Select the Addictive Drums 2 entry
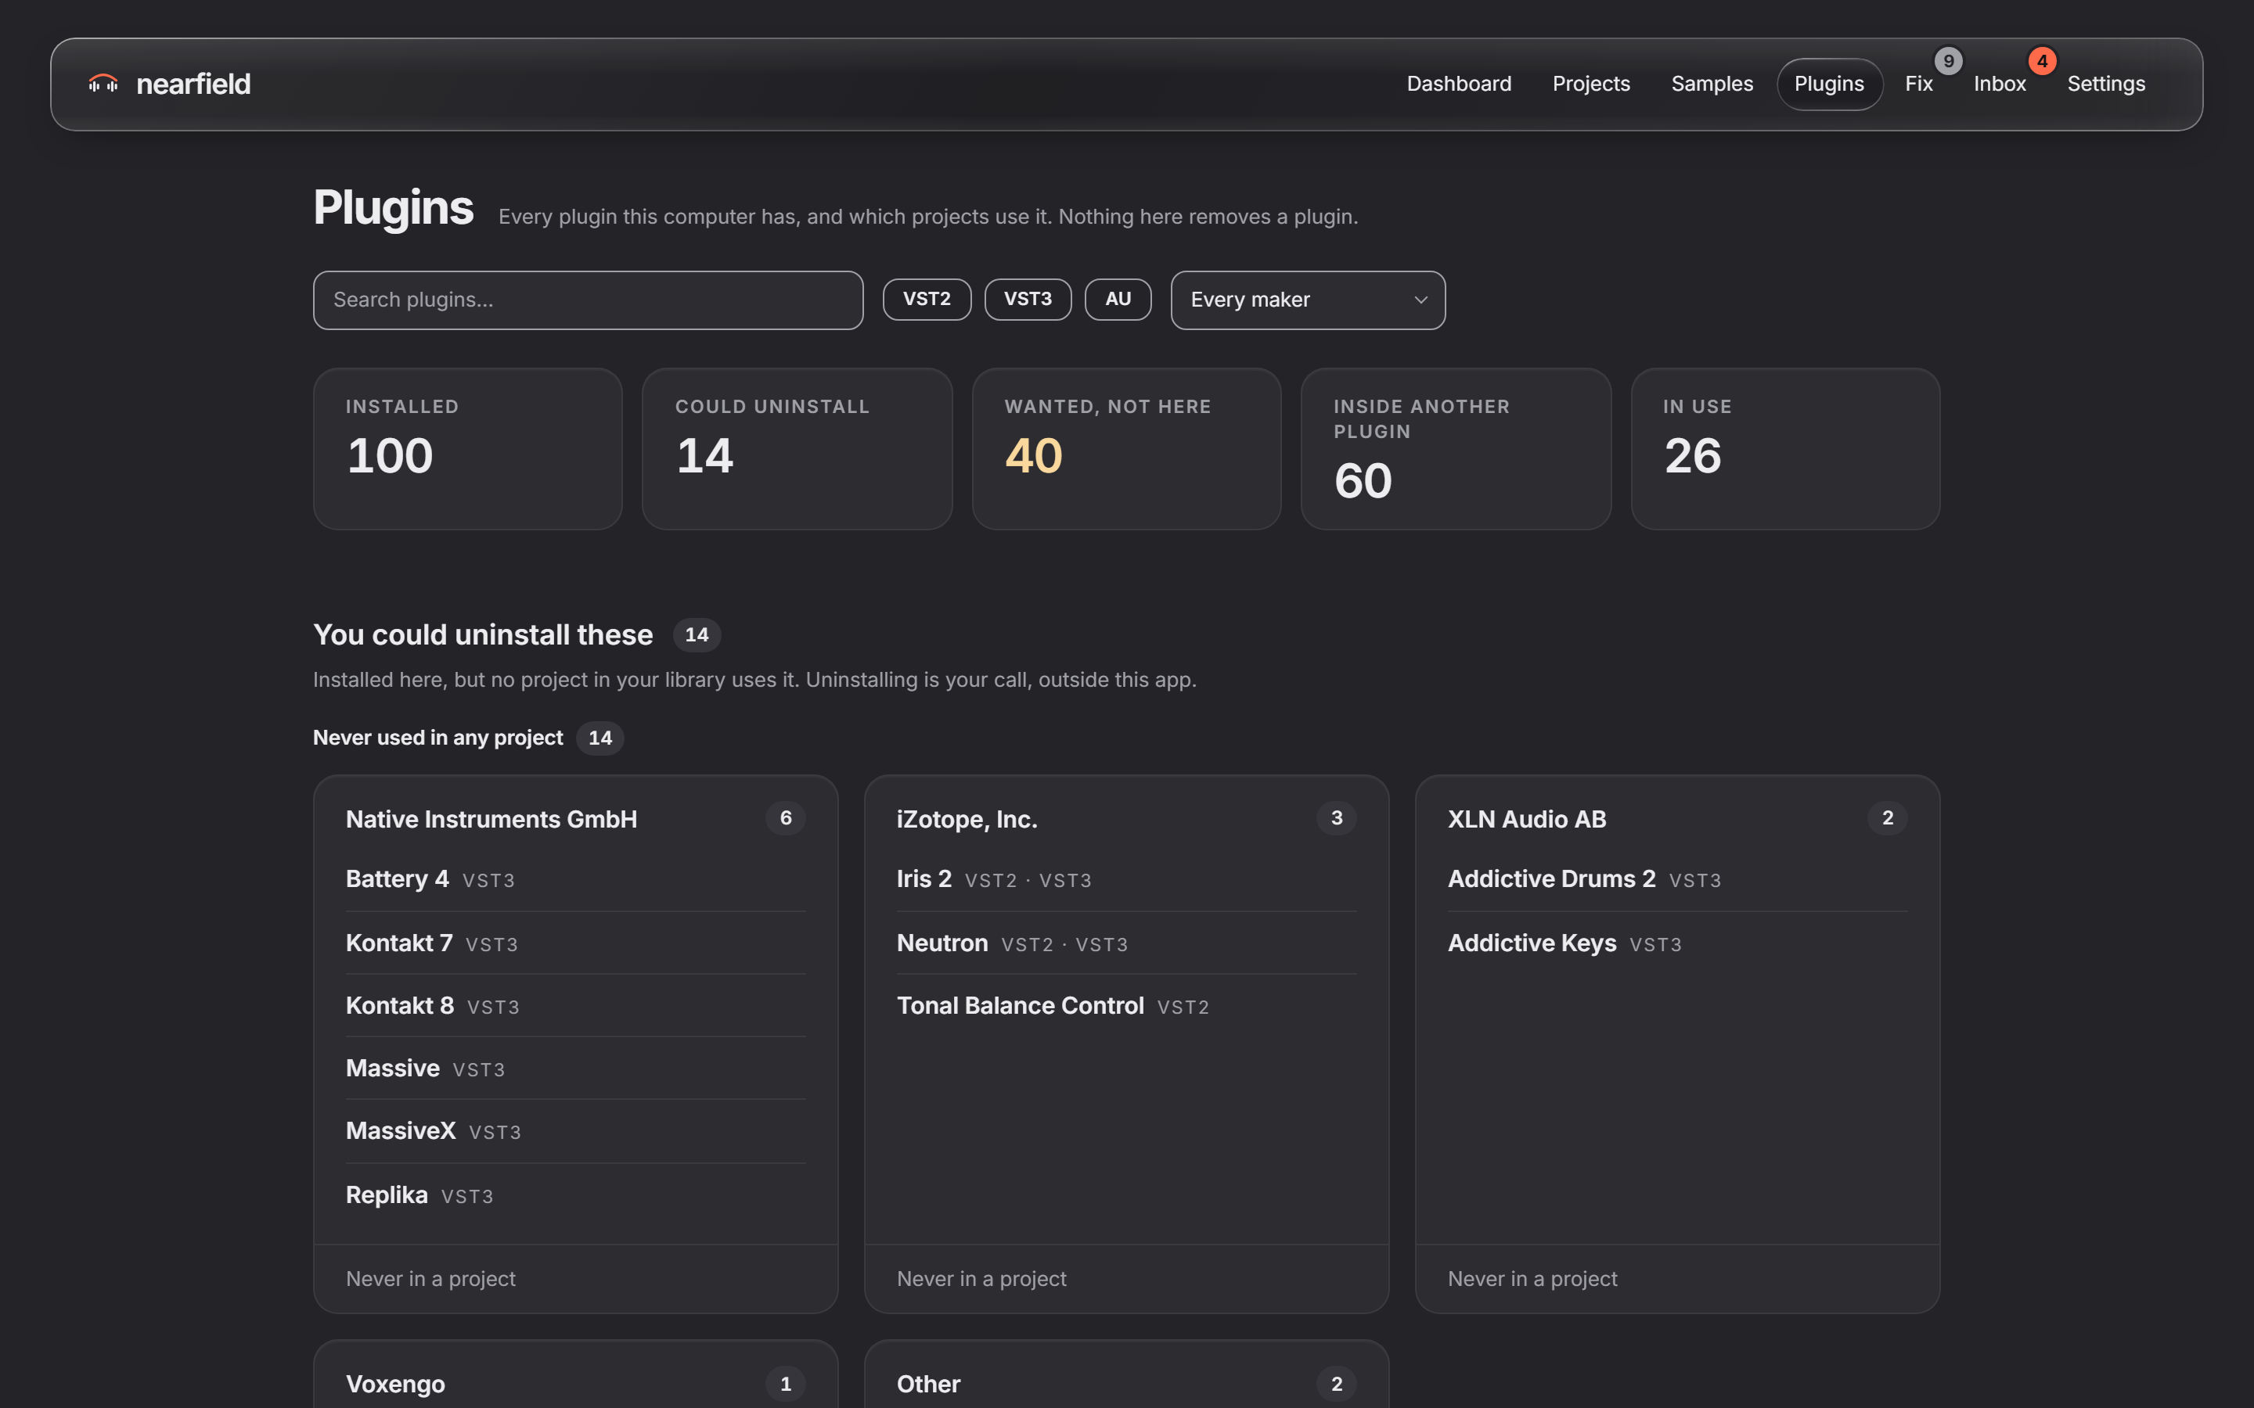The width and height of the screenshot is (2254, 1408). [1676, 879]
